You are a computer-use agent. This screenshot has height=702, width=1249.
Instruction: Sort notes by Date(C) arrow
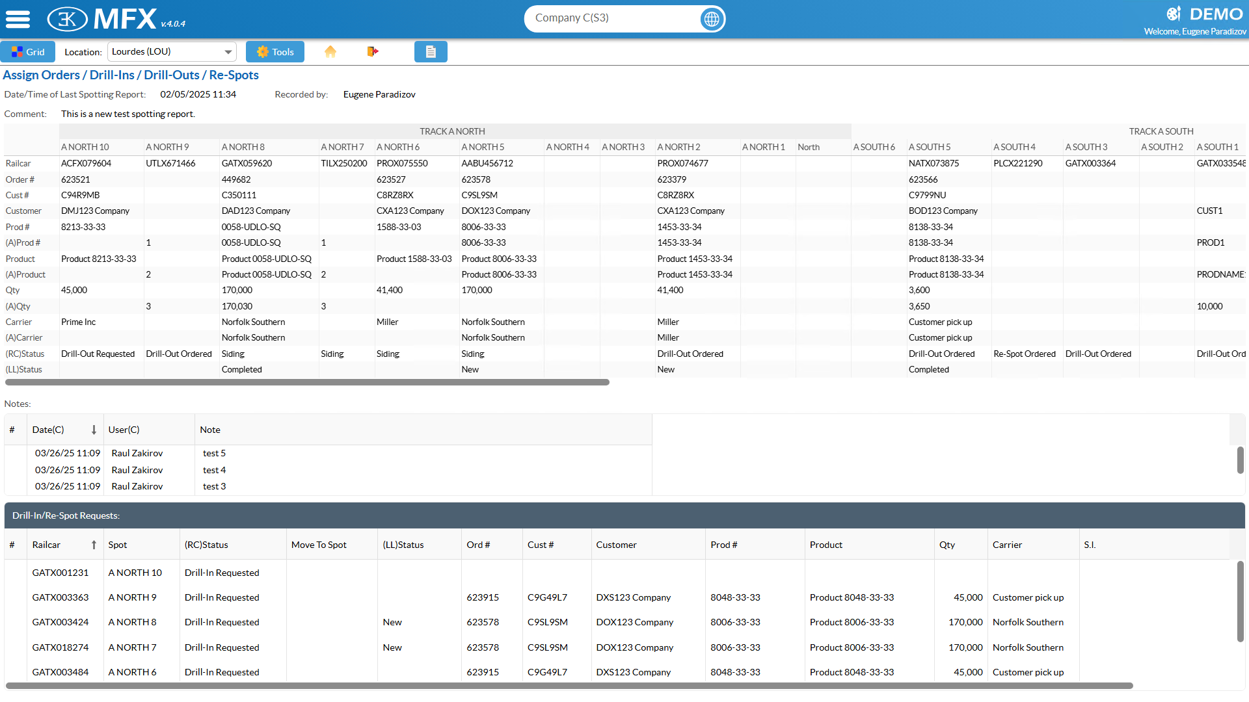(x=94, y=430)
